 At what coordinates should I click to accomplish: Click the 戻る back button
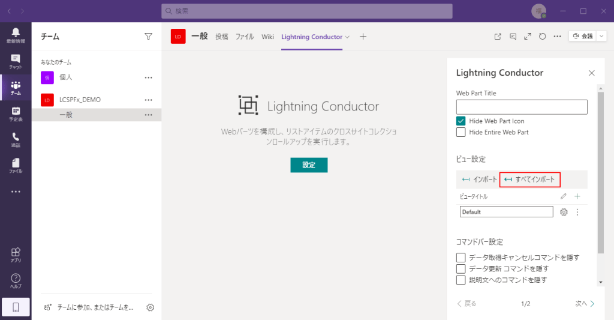pyautogui.click(x=466, y=304)
